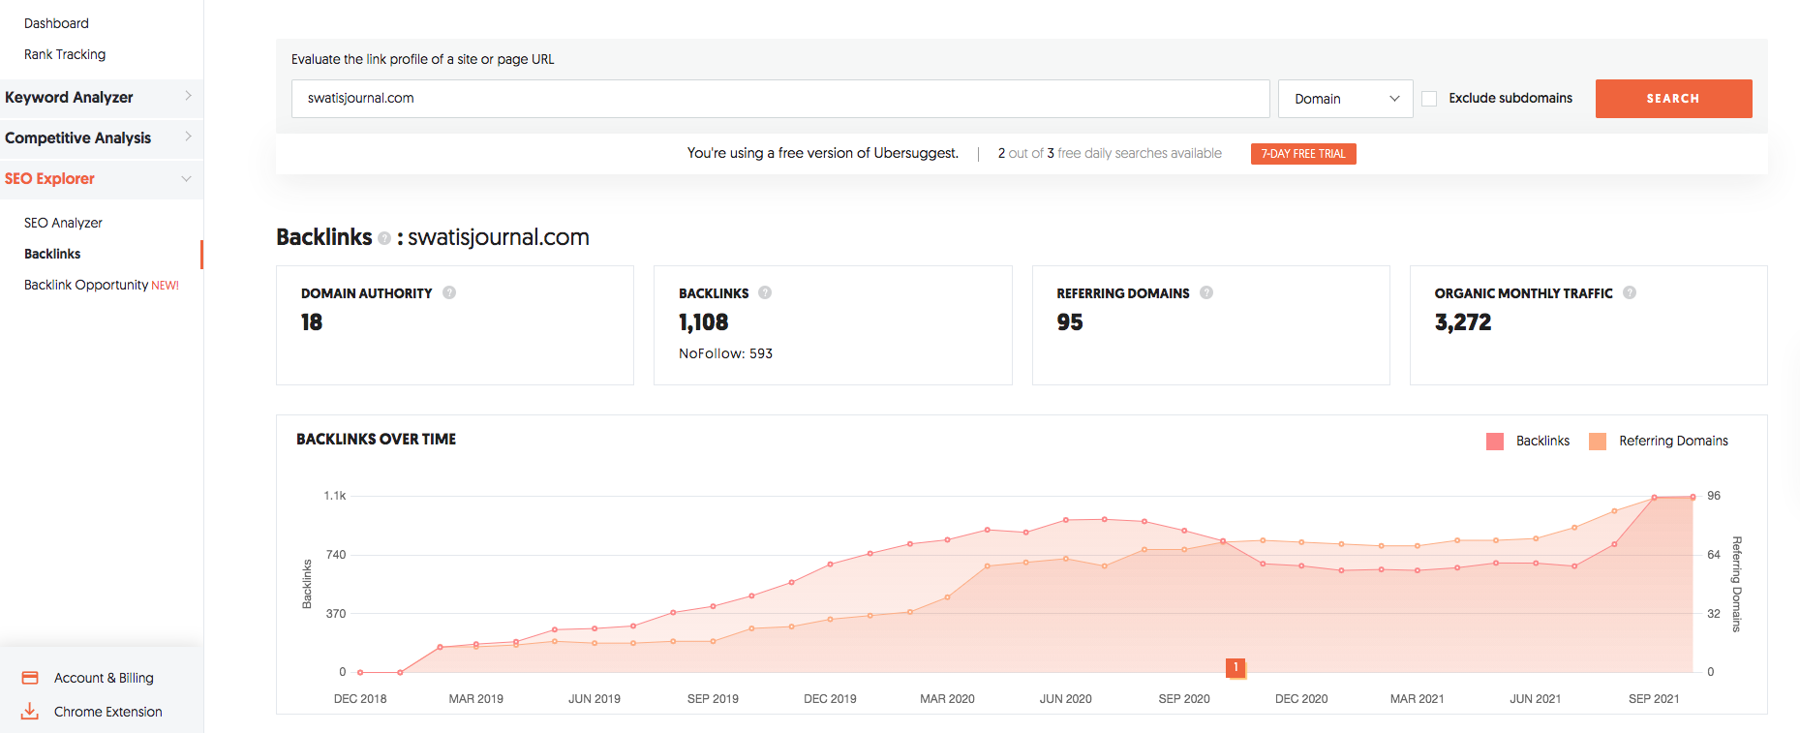Click the timeline marker 1 near SEP 2020
The width and height of the screenshot is (1800, 733).
tap(1236, 667)
